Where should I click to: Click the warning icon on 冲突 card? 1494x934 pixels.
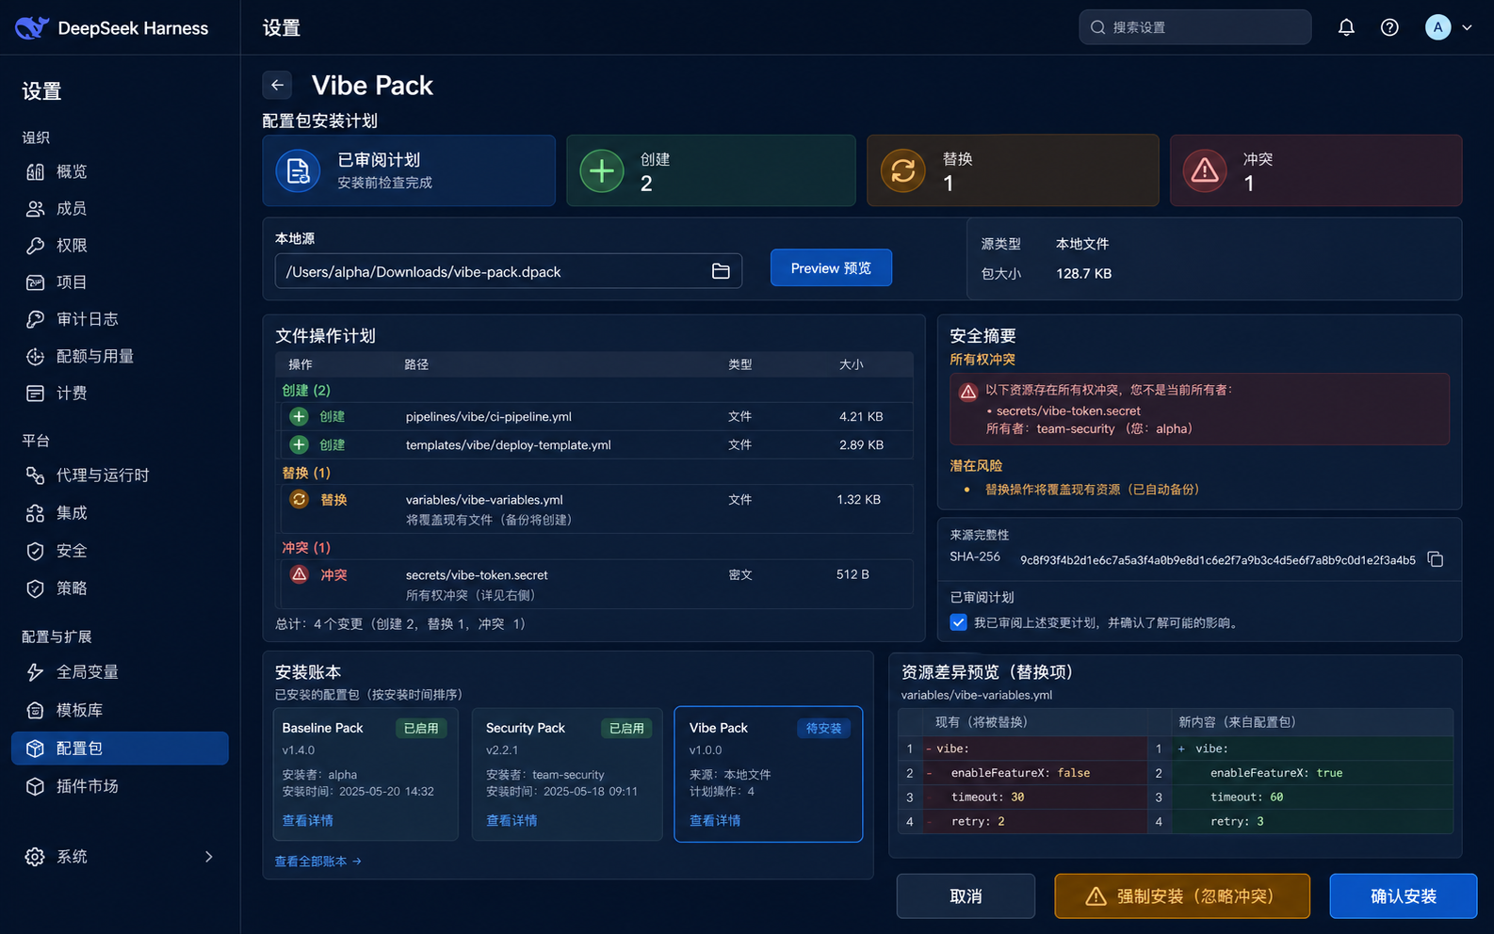pyautogui.click(x=1205, y=170)
